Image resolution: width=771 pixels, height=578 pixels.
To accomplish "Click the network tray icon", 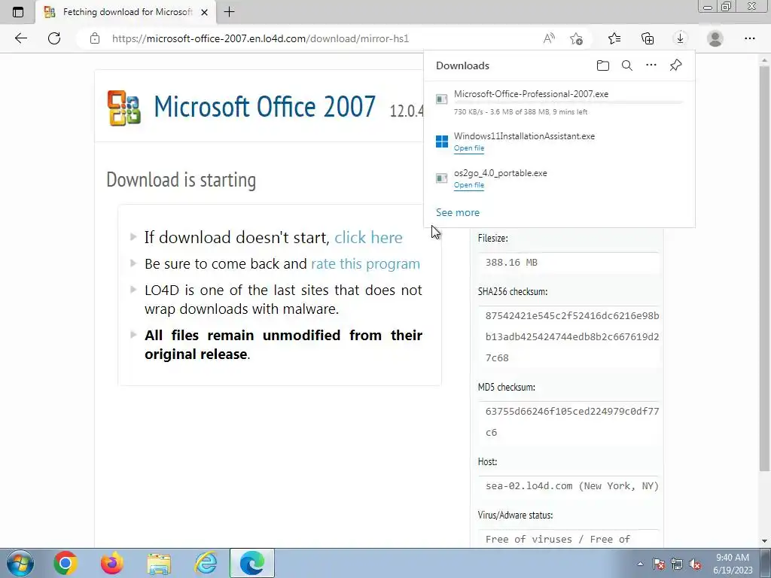I will 677,564.
